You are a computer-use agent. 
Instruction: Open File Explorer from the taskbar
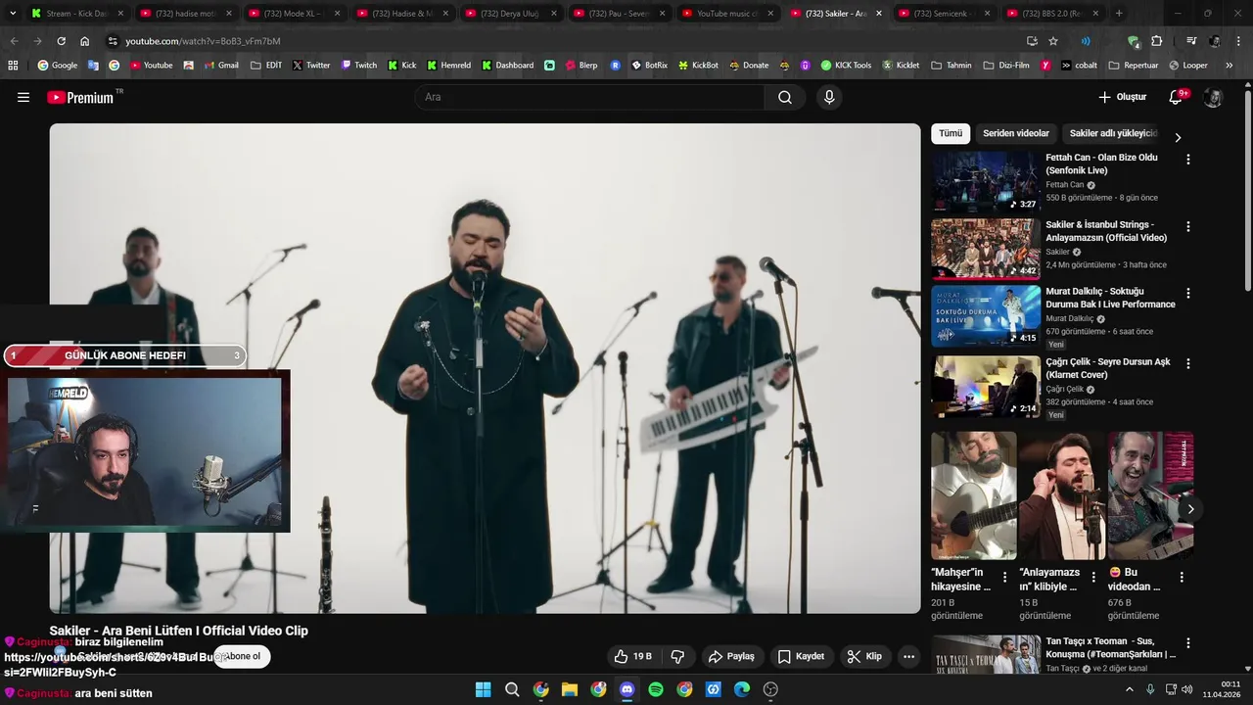(x=569, y=689)
